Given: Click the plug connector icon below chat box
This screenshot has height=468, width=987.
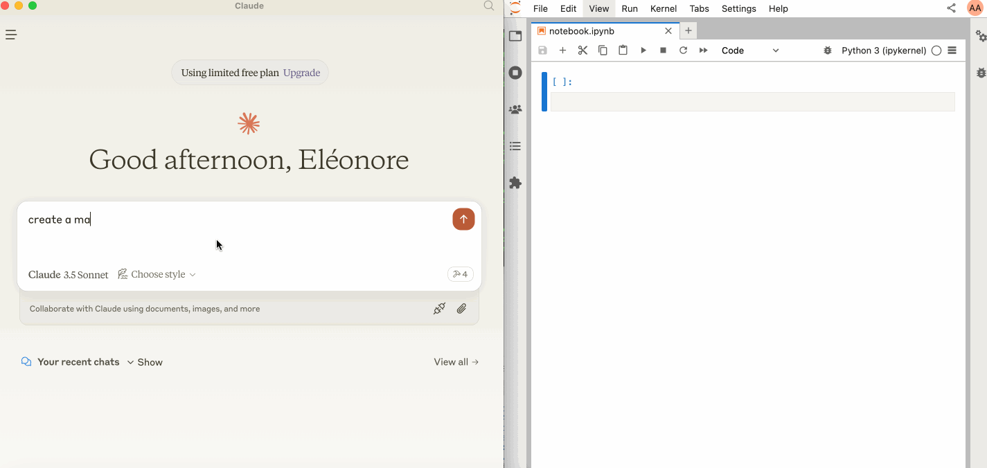Looking at the screenshot, I should 439,309.
